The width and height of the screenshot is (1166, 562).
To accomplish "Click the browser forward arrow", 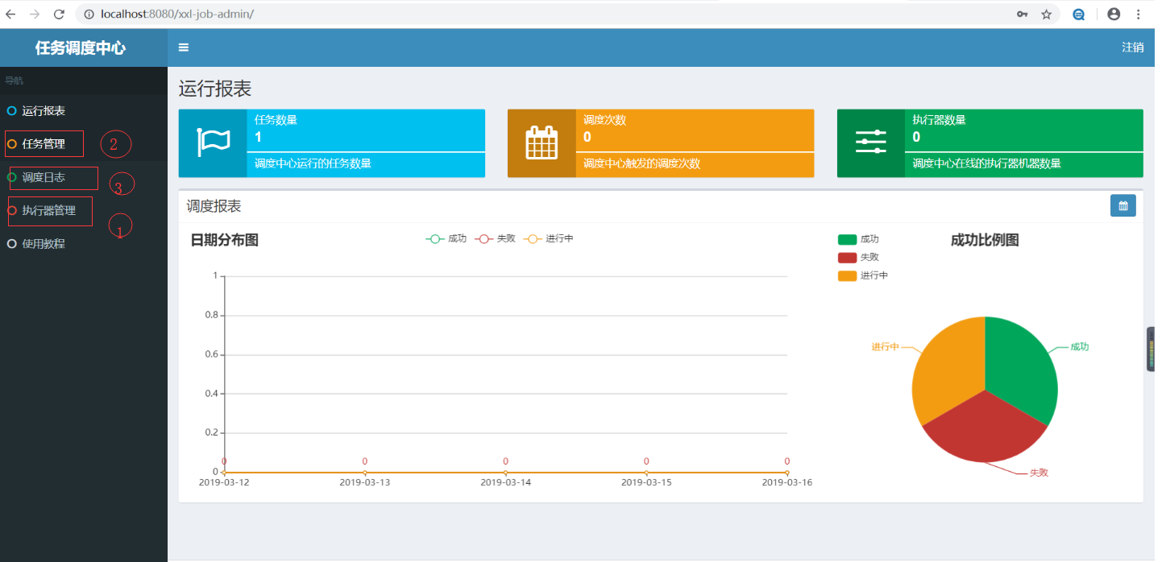I will tap(35, 14).
